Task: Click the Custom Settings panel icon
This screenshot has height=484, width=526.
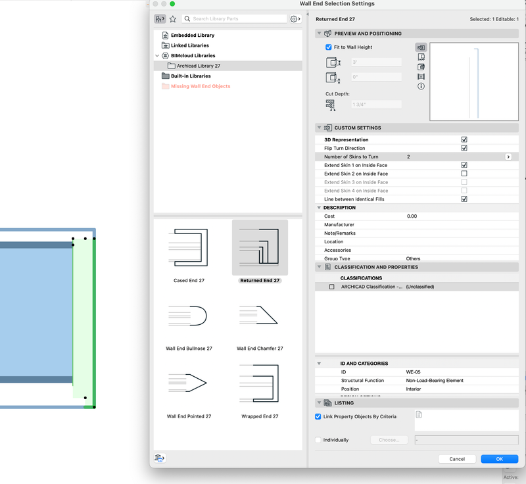Action: 327,128
